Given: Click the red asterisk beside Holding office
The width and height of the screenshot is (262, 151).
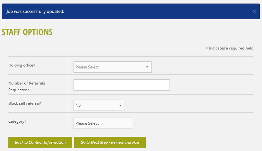Looking at the screenshot, I should [x=34, y=65].
